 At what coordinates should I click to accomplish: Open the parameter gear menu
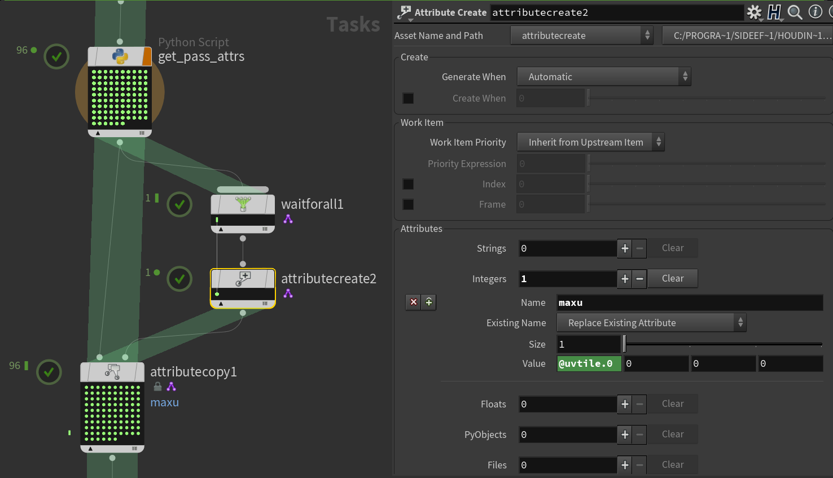pyautogui.click(x=754, y=12)
